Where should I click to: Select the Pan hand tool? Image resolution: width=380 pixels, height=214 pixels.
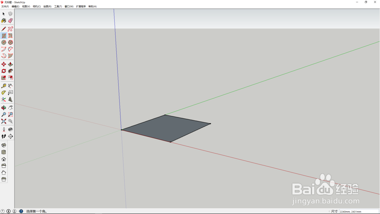pos(10,108)
